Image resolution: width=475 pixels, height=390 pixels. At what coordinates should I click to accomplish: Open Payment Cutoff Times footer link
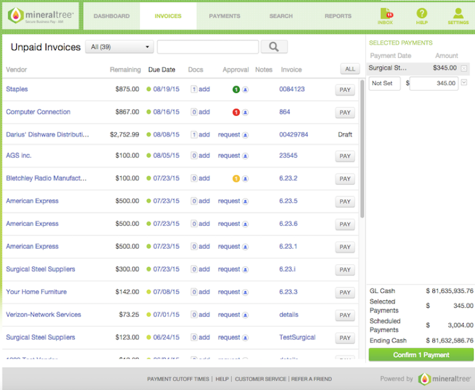click(x=178, y=379)
